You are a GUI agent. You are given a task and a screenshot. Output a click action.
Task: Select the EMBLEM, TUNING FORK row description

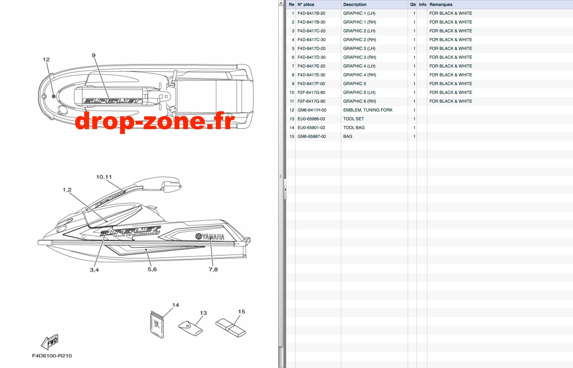368,110
